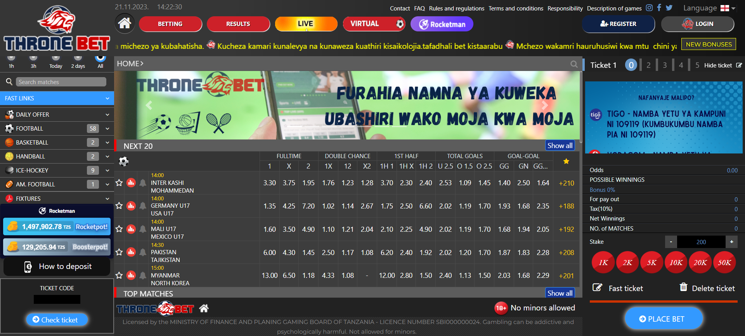Expand FIXTURES category
Viewport: 745px width, 336px height.
click(x=57, y=198)
